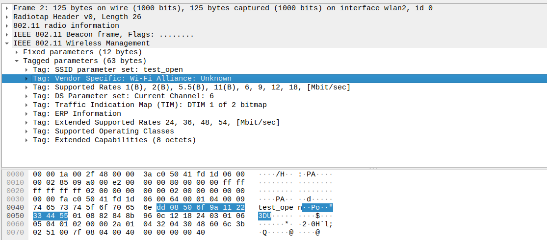Screen dimensions: 547x240
Task: Expand the ERP Information tag arrow
Action: (27, 114)
